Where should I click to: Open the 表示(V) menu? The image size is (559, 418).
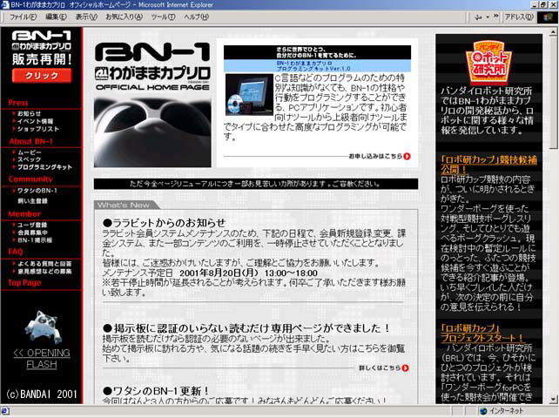[86, 17]
